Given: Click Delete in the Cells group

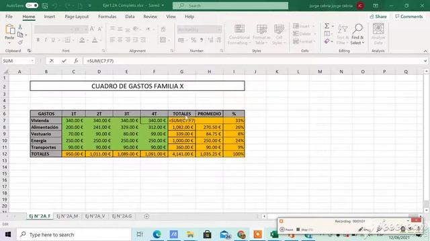Looking at the screenshot, I should click(304, 33).
